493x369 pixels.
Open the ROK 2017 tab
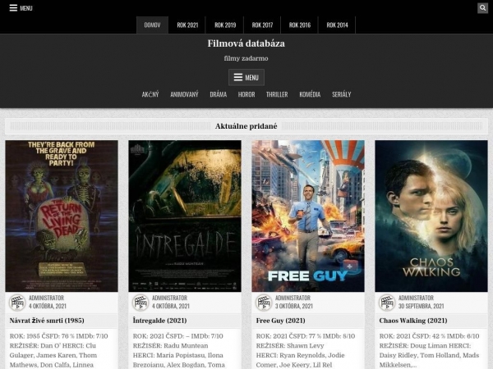coord(262,25)
